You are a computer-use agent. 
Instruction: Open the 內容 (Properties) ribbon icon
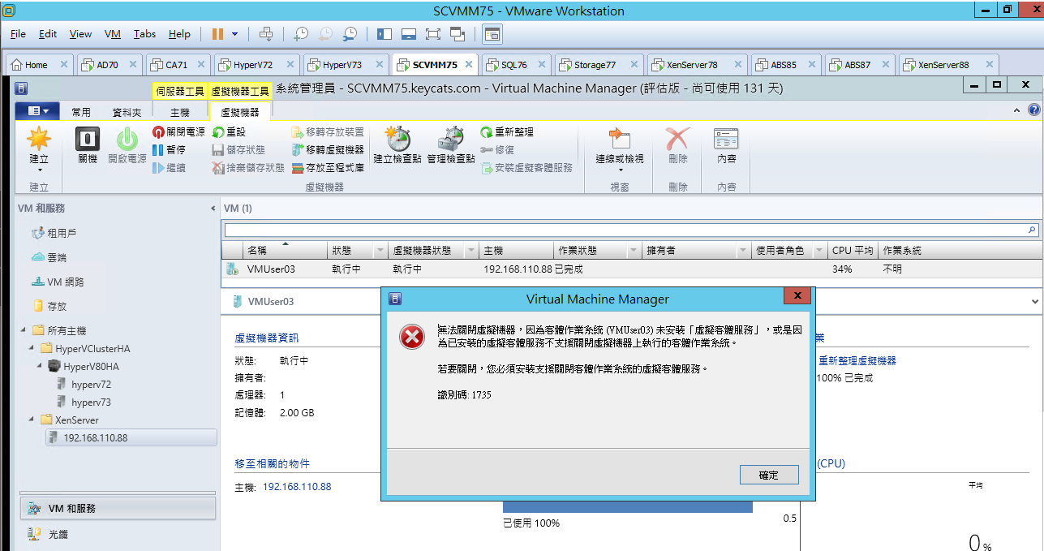pos(726,139)
